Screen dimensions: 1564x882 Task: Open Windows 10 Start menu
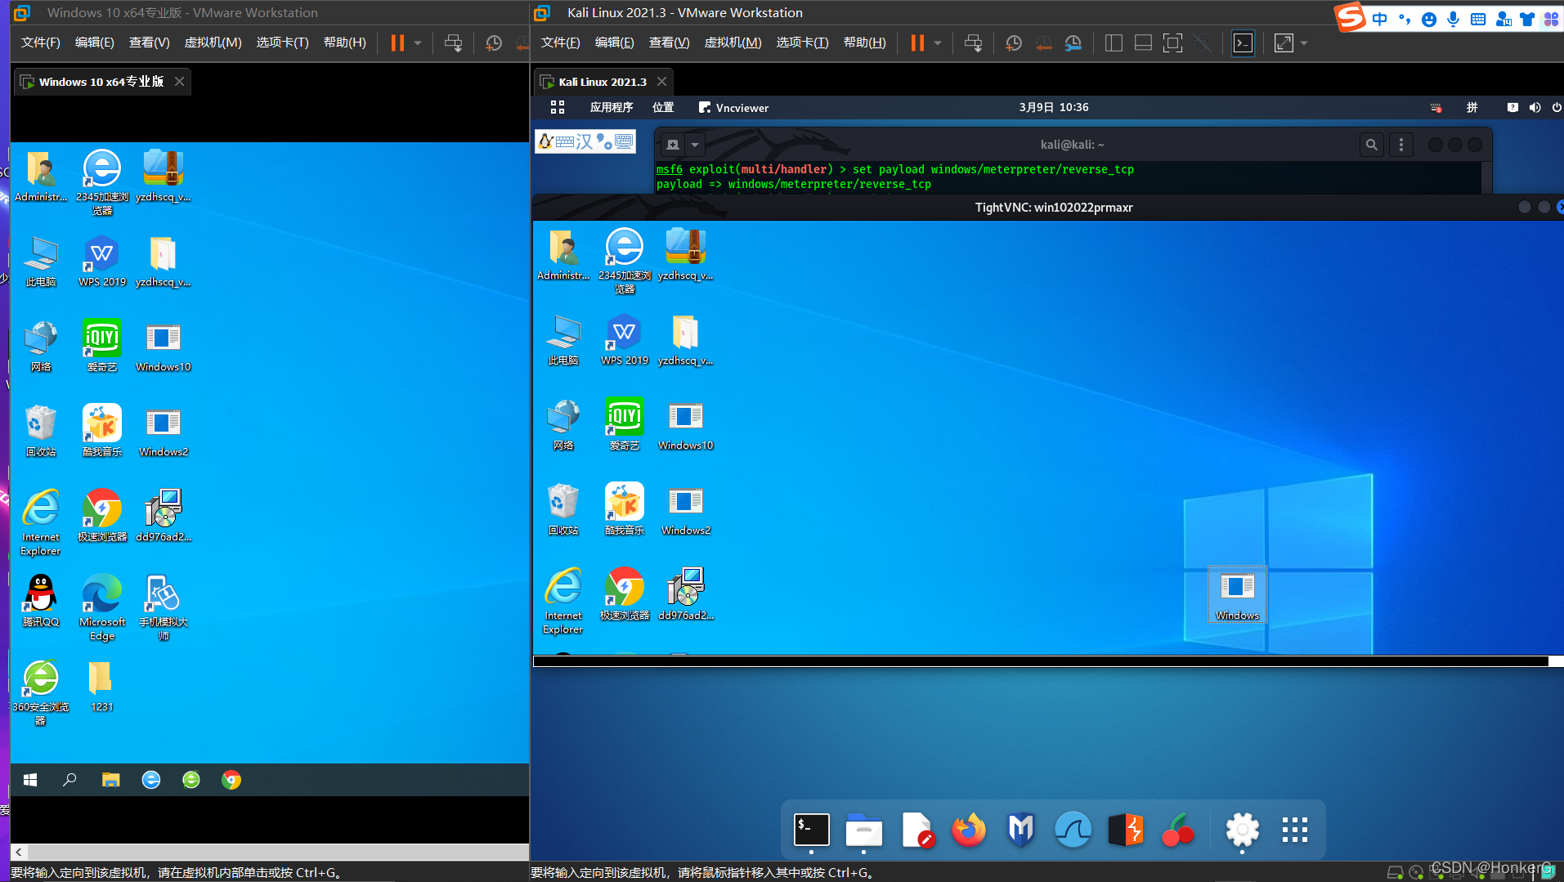click(x=30, y=780)
